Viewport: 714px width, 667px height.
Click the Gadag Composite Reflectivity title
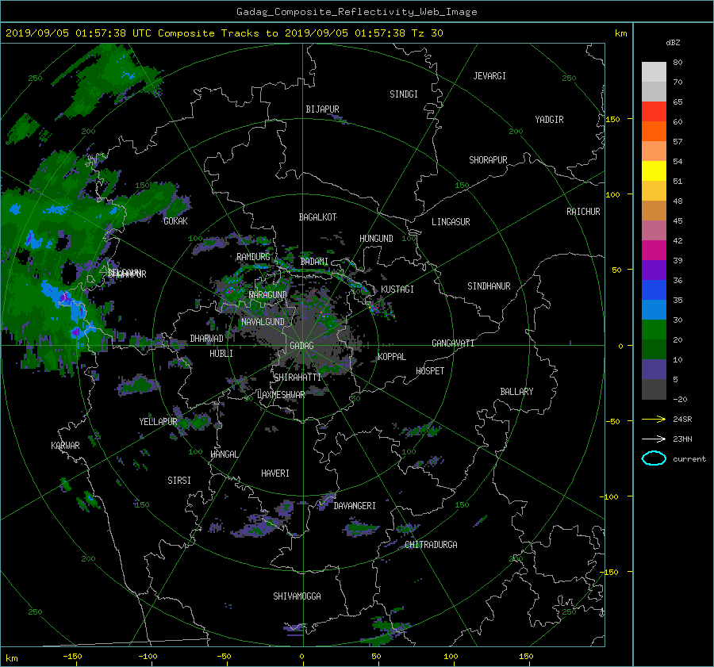[x=356, y=12]
